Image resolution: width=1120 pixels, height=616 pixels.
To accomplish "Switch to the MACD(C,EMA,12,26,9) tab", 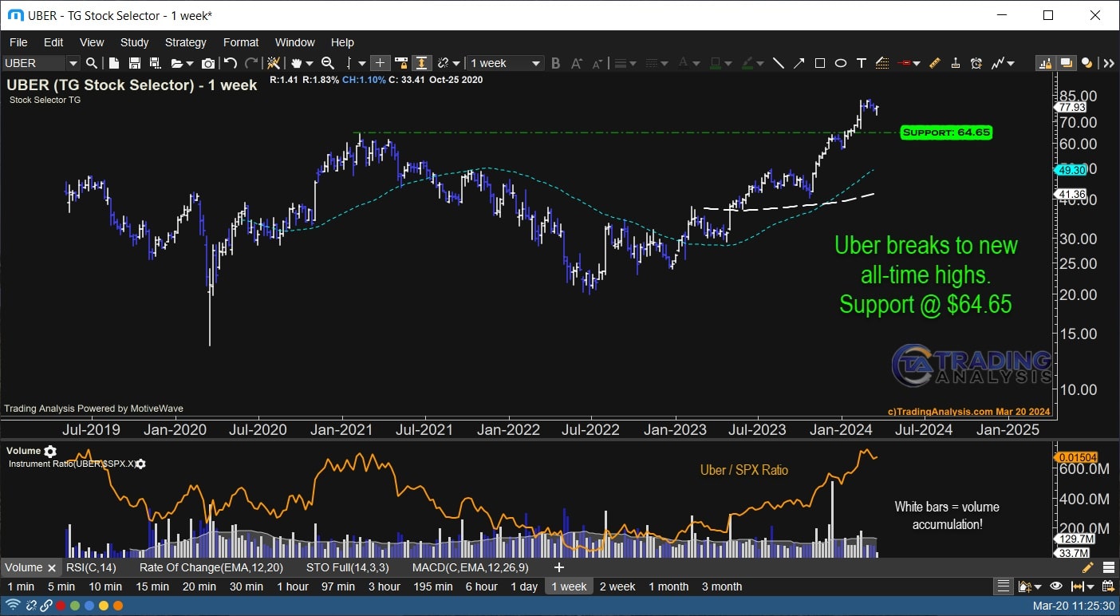I will 471,567.
